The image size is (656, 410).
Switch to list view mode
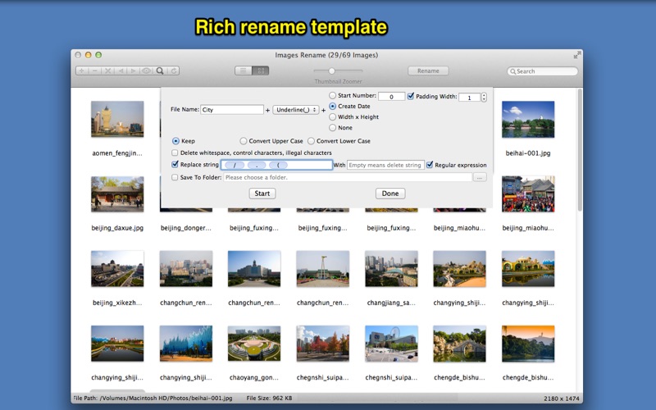tap(243, 71)
